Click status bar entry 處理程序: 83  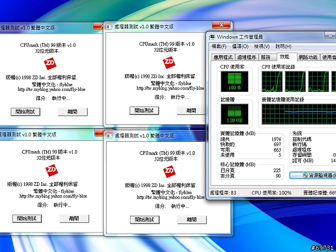point(223,193)
